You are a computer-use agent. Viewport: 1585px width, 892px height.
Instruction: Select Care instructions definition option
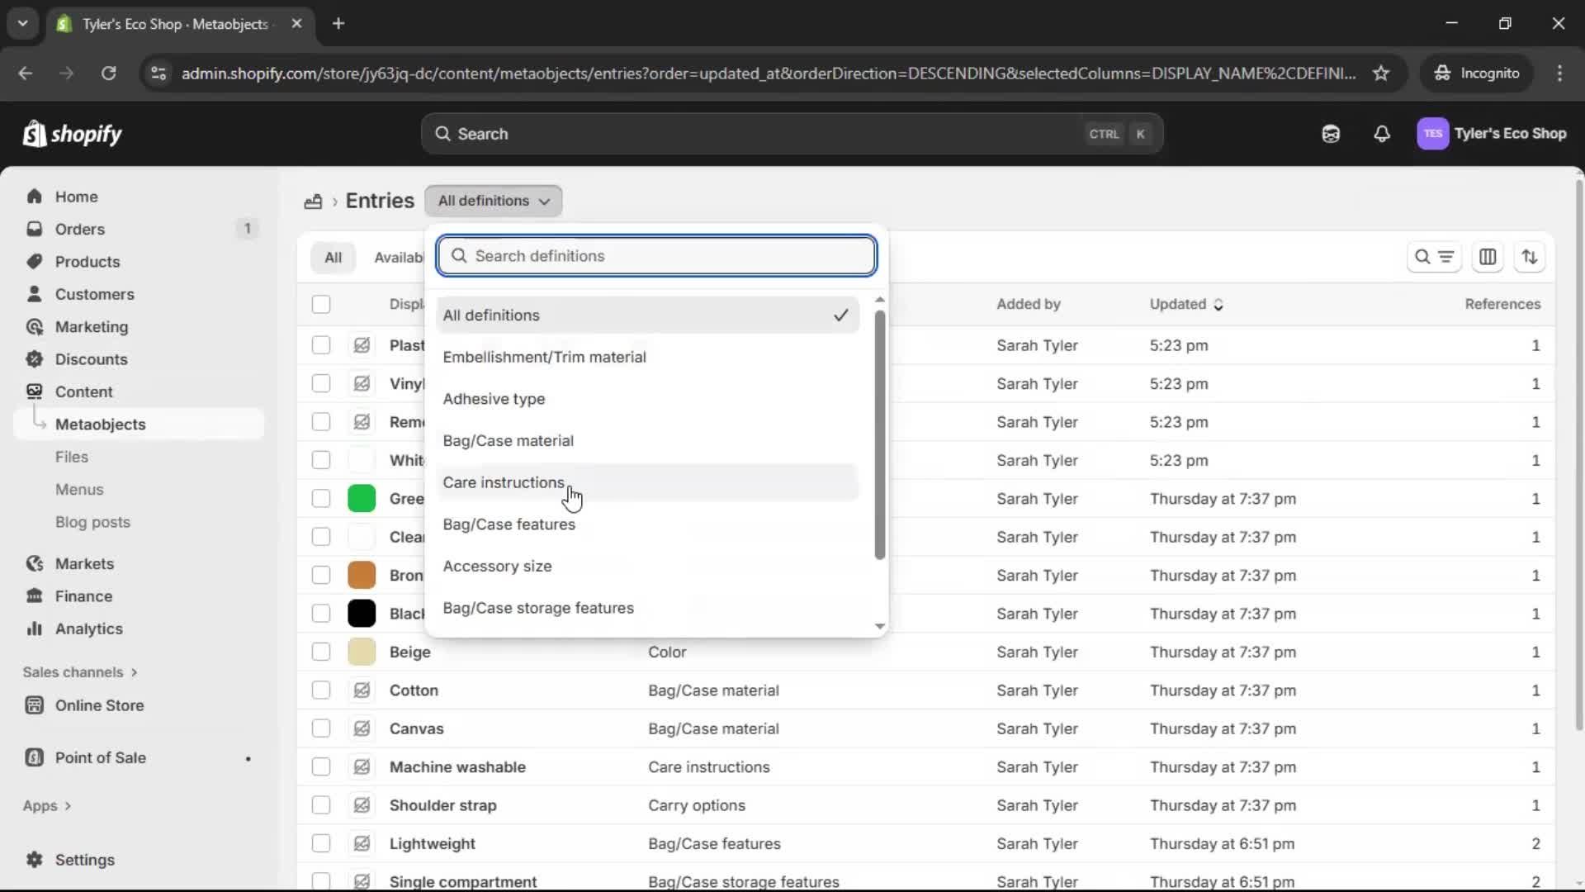tap(504, 482)
